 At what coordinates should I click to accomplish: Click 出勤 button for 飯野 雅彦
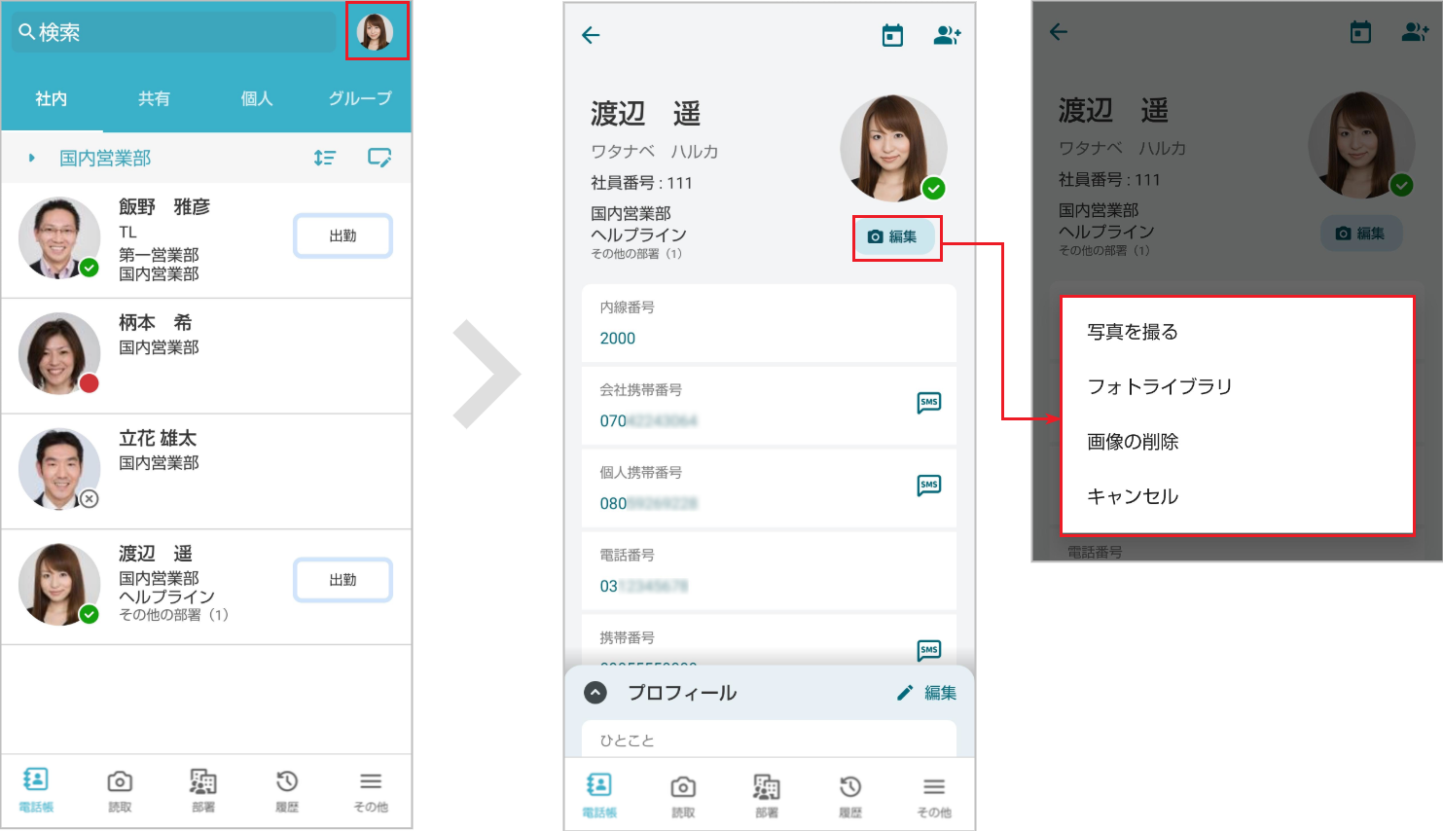(343, 235)
